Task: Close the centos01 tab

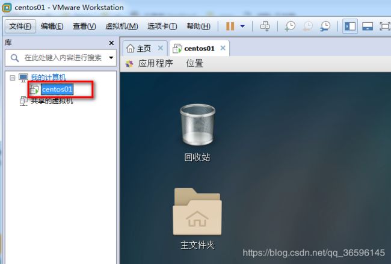Action: [x=223, y=48]
